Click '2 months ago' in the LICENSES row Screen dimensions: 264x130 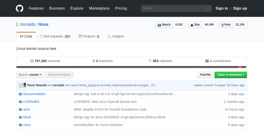pyautogui.click(x=234, y=102)
